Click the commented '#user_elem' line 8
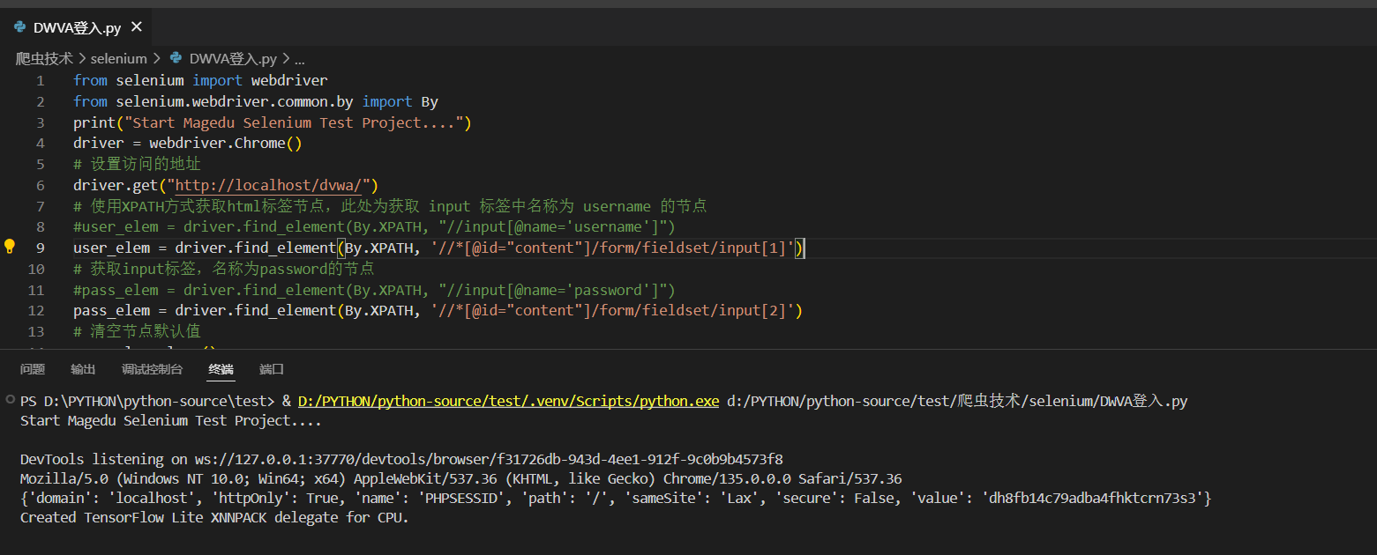 pos(374,226)
